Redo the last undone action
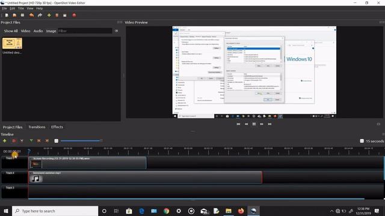 point(40,15)
